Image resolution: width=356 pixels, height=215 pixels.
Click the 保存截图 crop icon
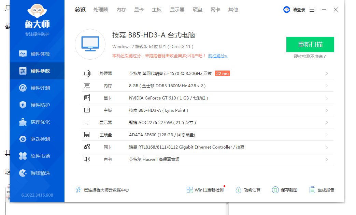[x=275, y=190]
